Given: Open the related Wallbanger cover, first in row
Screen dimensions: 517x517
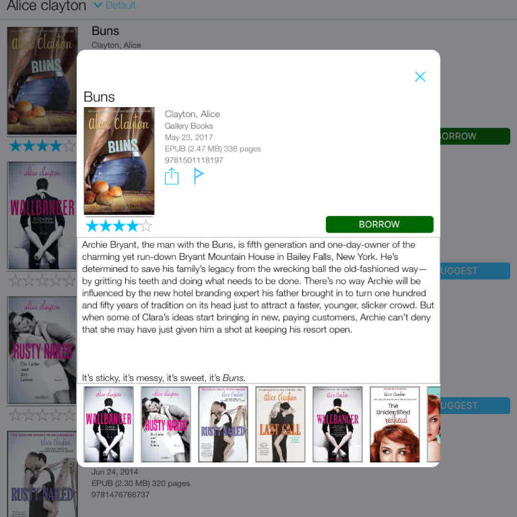Looking at the screenshot, I should [x=109, y=424].
